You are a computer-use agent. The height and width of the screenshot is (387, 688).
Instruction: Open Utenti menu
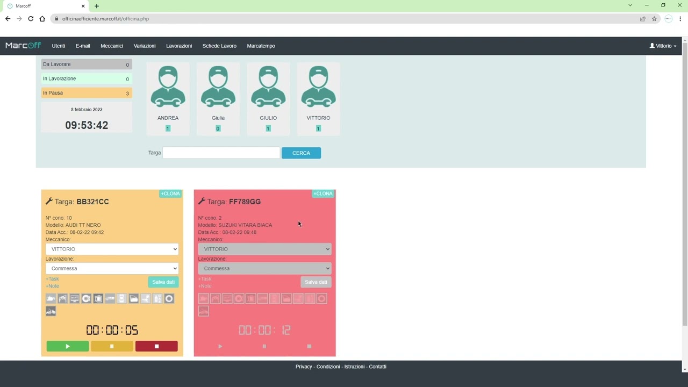(x=59, y=46)
